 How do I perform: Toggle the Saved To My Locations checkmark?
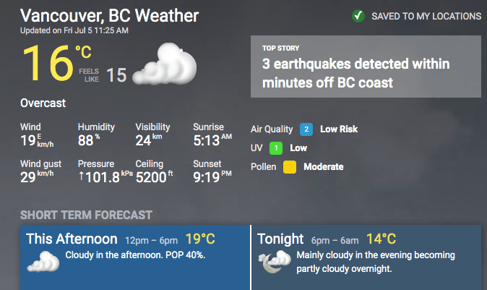point(358,16)
